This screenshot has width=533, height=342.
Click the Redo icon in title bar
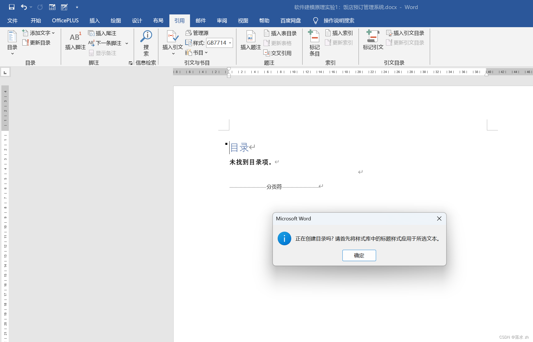click(x=40, y=7)
